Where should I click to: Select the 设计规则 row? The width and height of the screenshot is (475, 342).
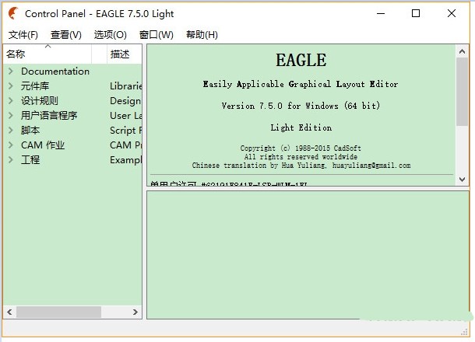[x=72, y=100]
